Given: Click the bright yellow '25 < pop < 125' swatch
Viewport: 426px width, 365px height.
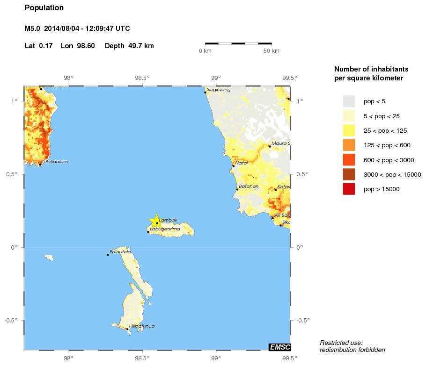Looking at the screenshot, I should pos(349,130).
